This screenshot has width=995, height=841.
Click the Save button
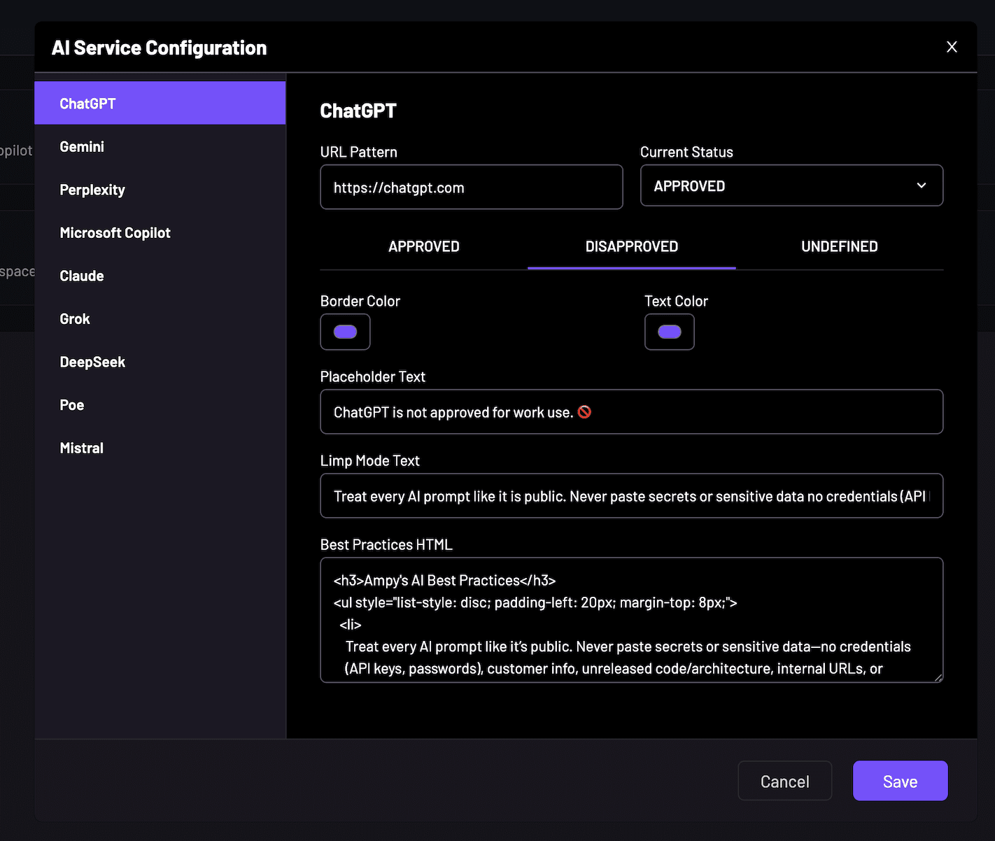pos(901,781)
